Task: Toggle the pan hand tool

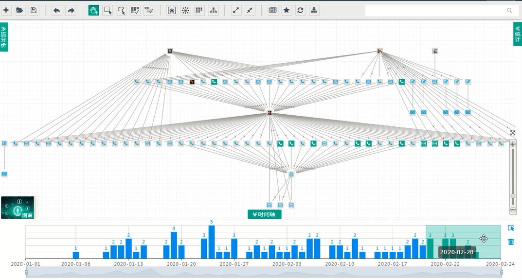Action: [x=94, y=10]
